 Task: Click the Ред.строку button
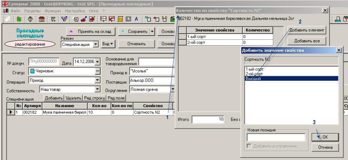94,98
